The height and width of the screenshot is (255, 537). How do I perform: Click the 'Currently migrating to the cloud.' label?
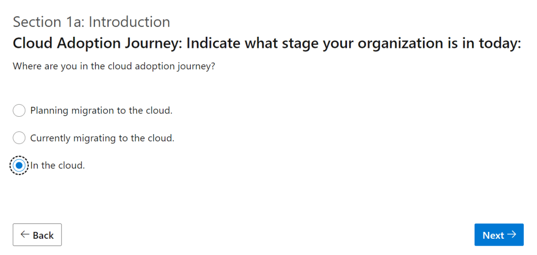(x=102, y=138)
